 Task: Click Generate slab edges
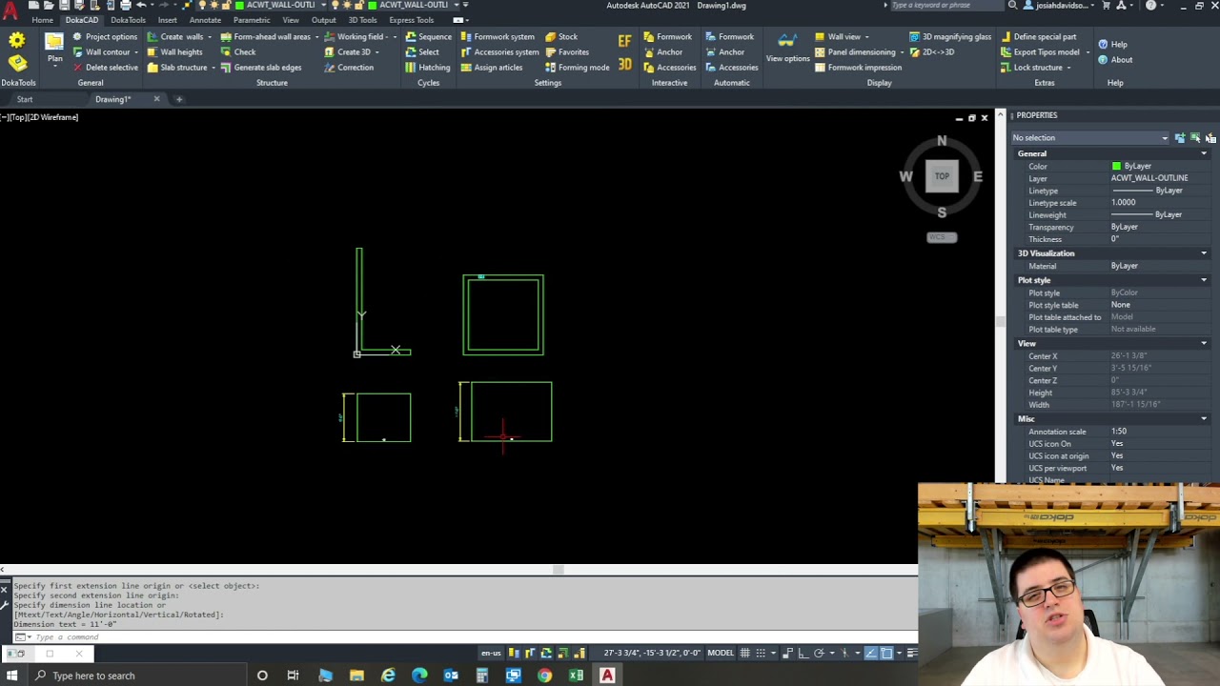tap(261, 68)
